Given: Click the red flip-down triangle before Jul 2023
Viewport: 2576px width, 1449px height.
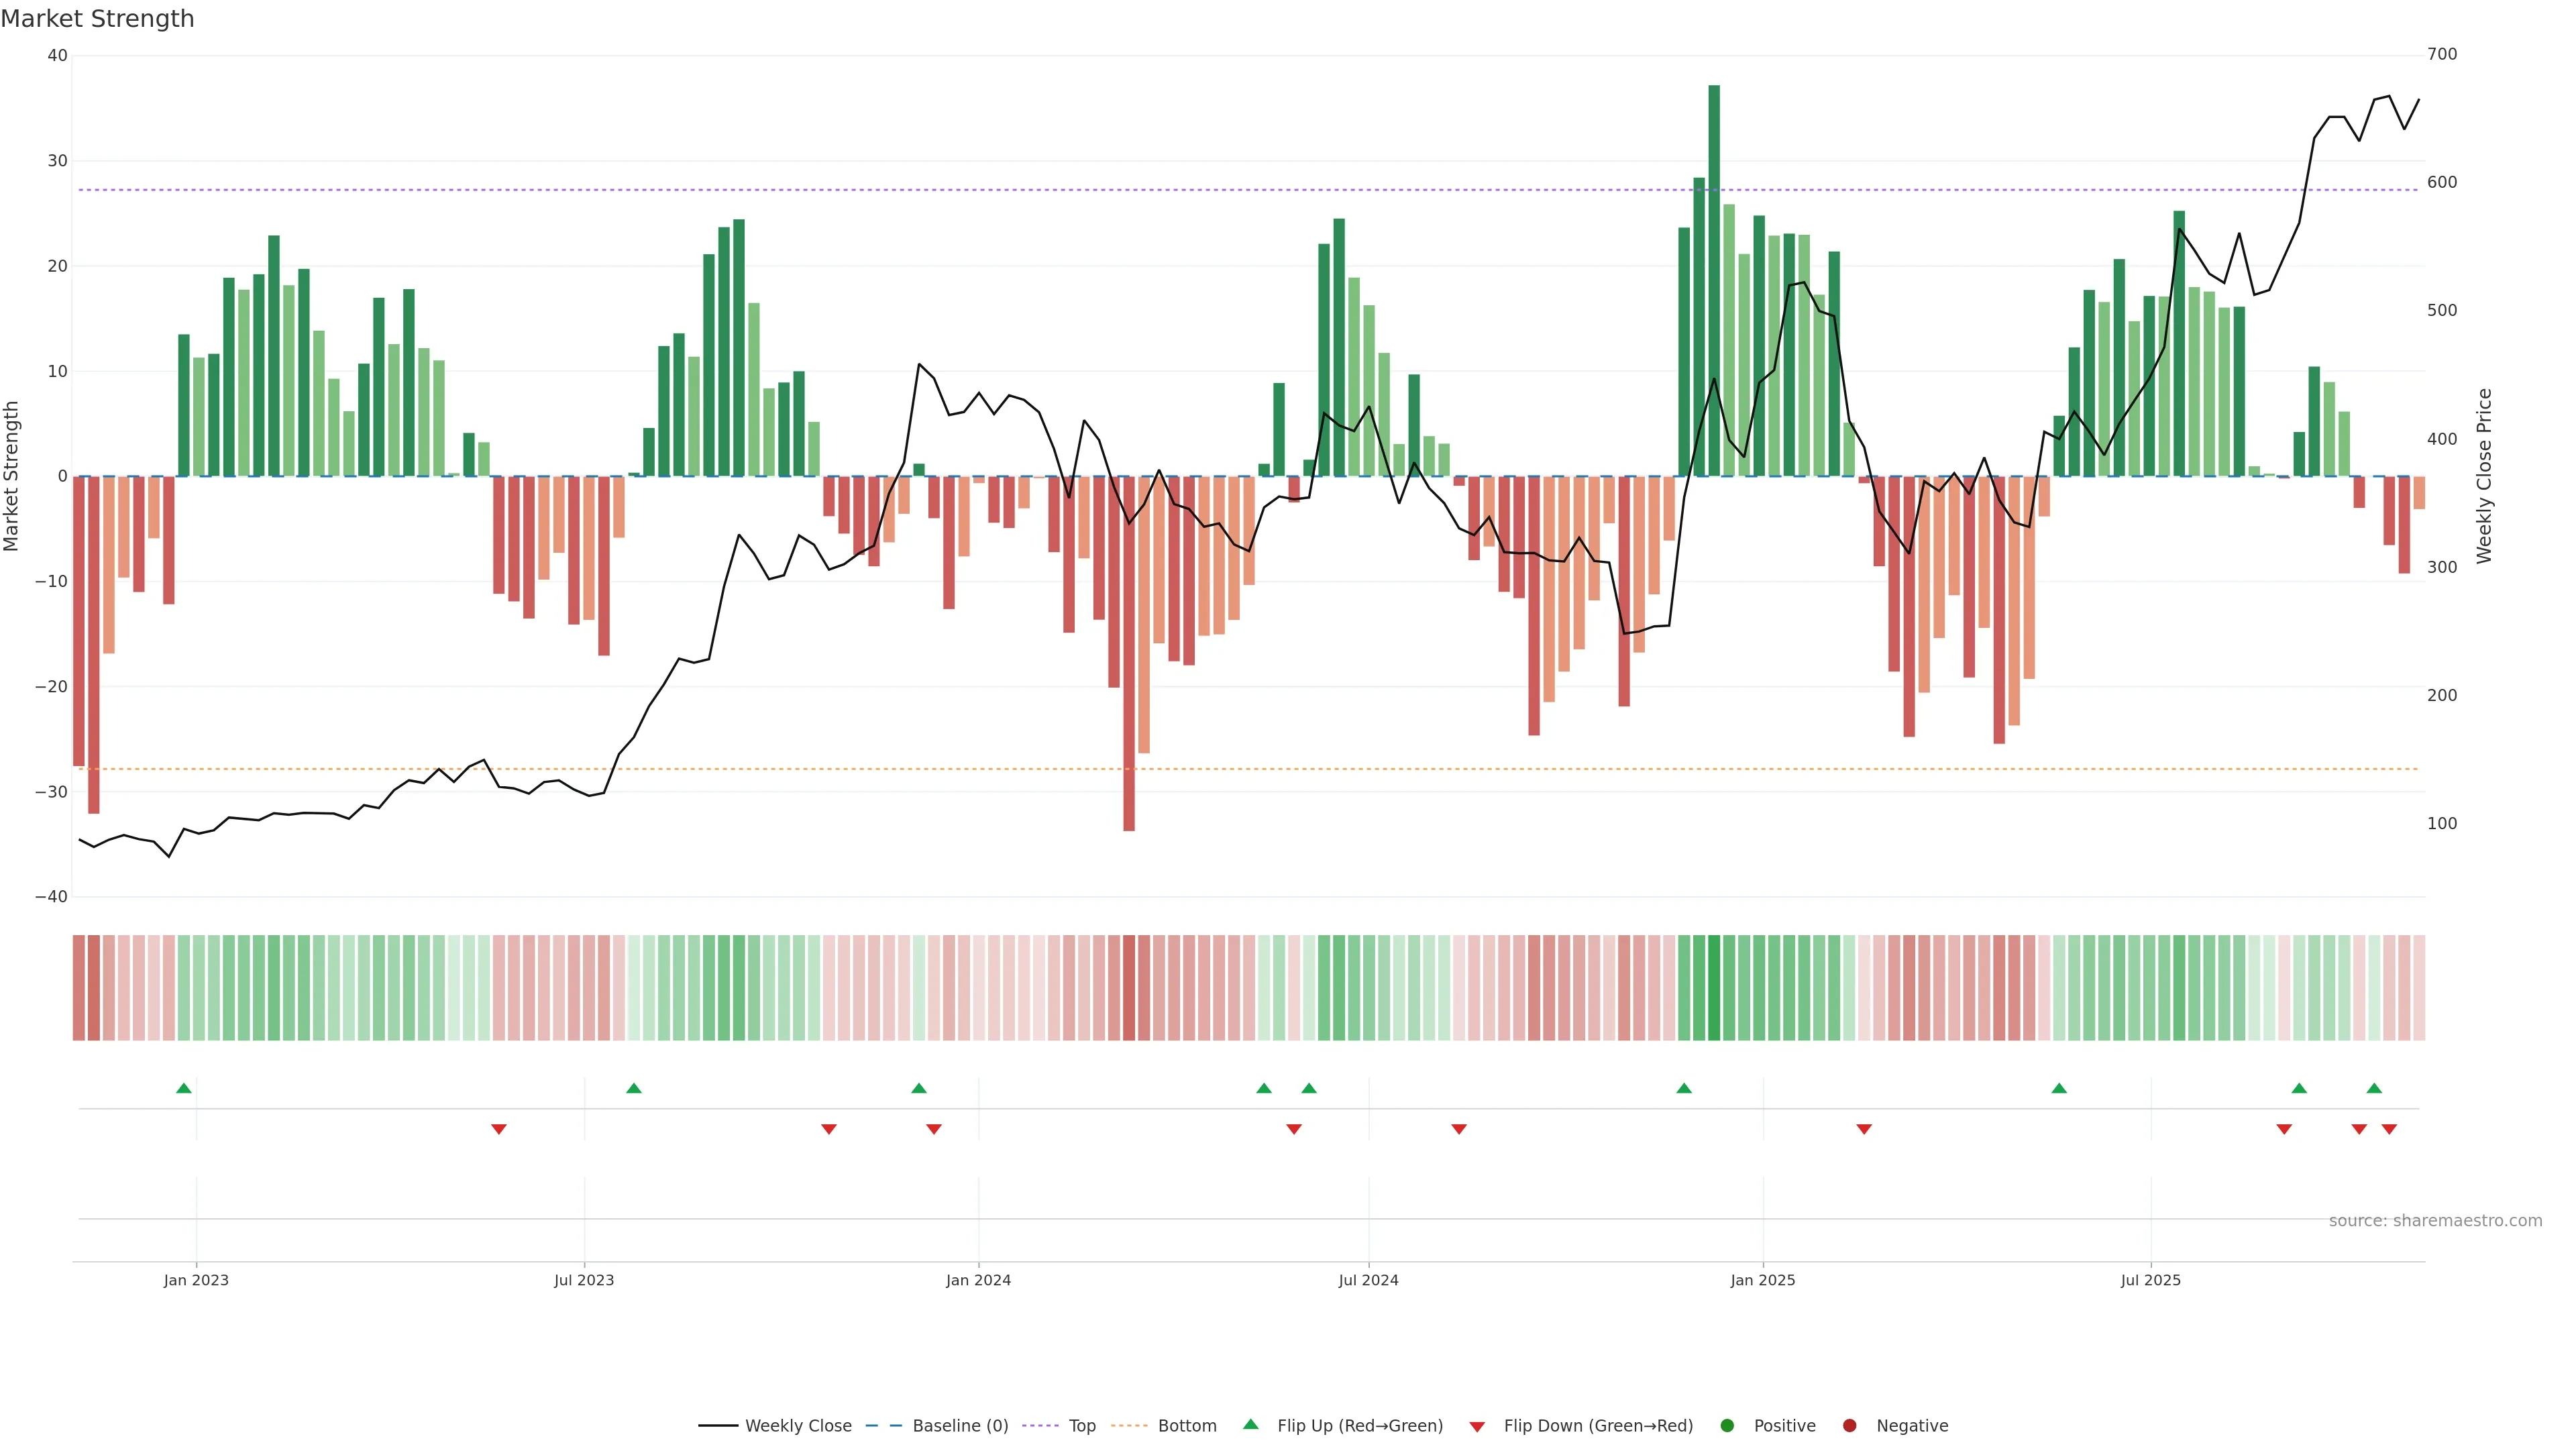Looking at the screenshot, I should pyautogui.click(x=499, y=1129).
